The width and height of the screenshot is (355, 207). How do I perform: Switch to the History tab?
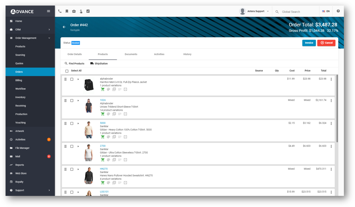click(x=187, y=54)
